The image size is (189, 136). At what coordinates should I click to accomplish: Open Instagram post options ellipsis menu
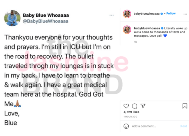click(185, 14)
